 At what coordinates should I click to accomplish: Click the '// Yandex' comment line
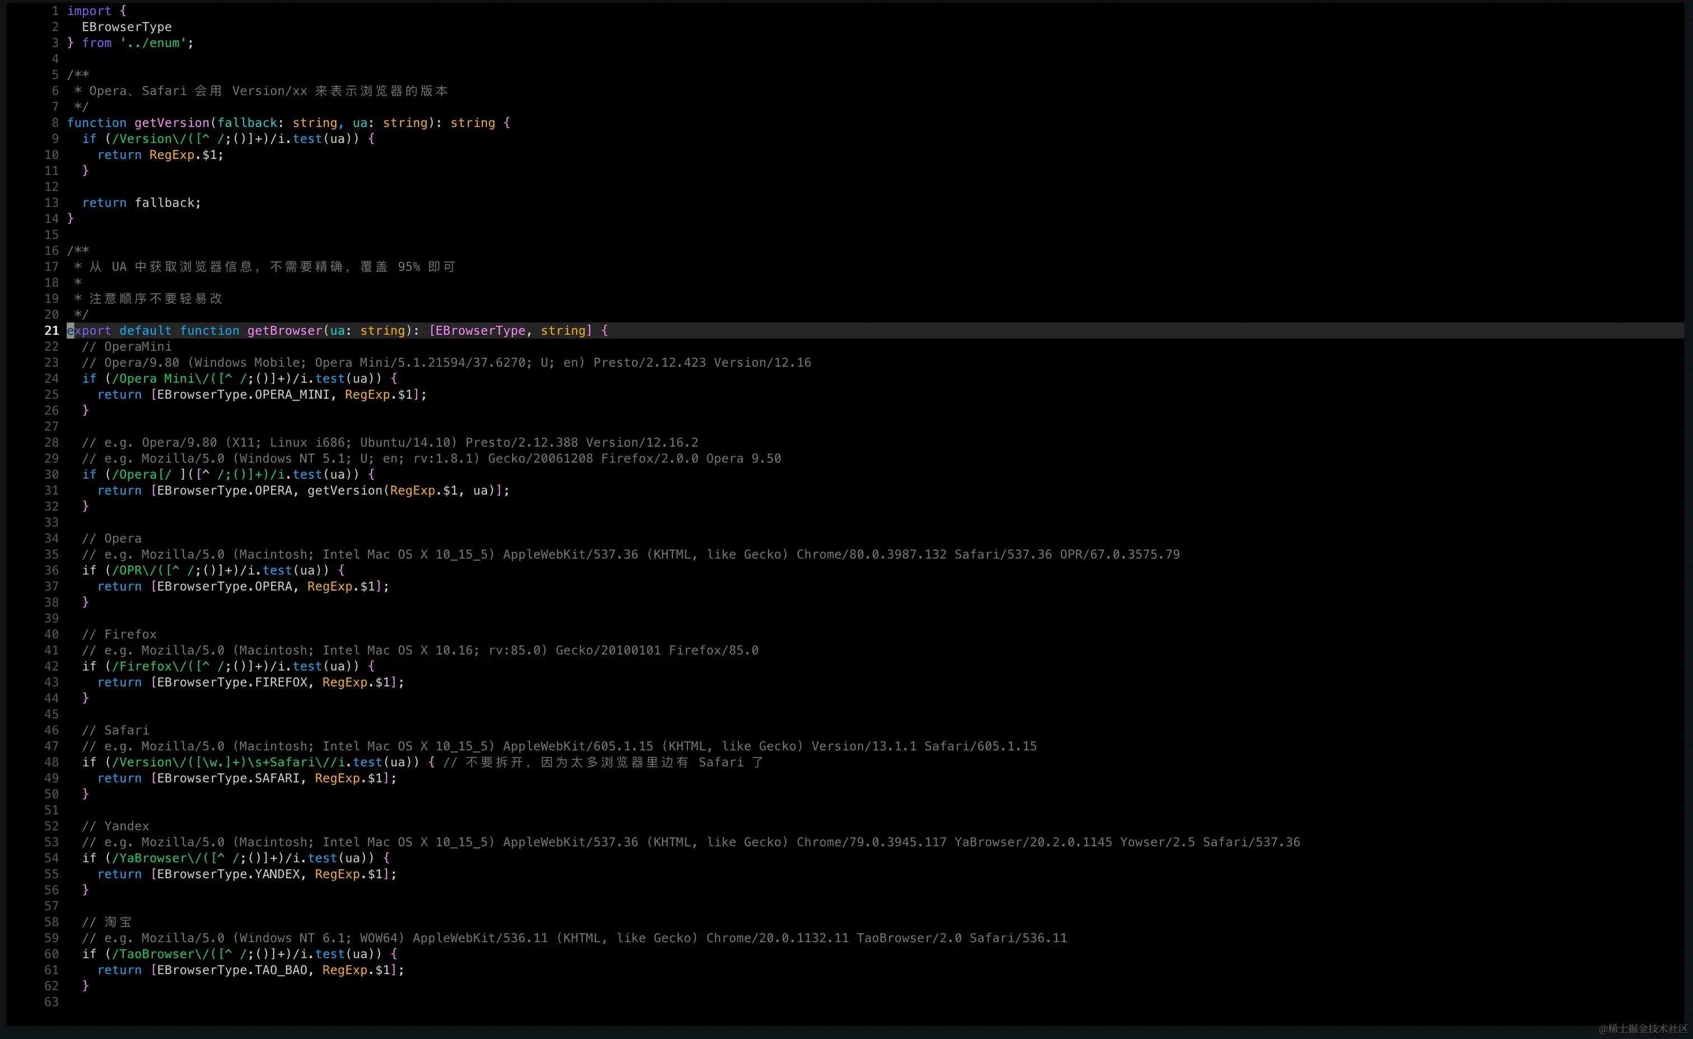(115, 826)
